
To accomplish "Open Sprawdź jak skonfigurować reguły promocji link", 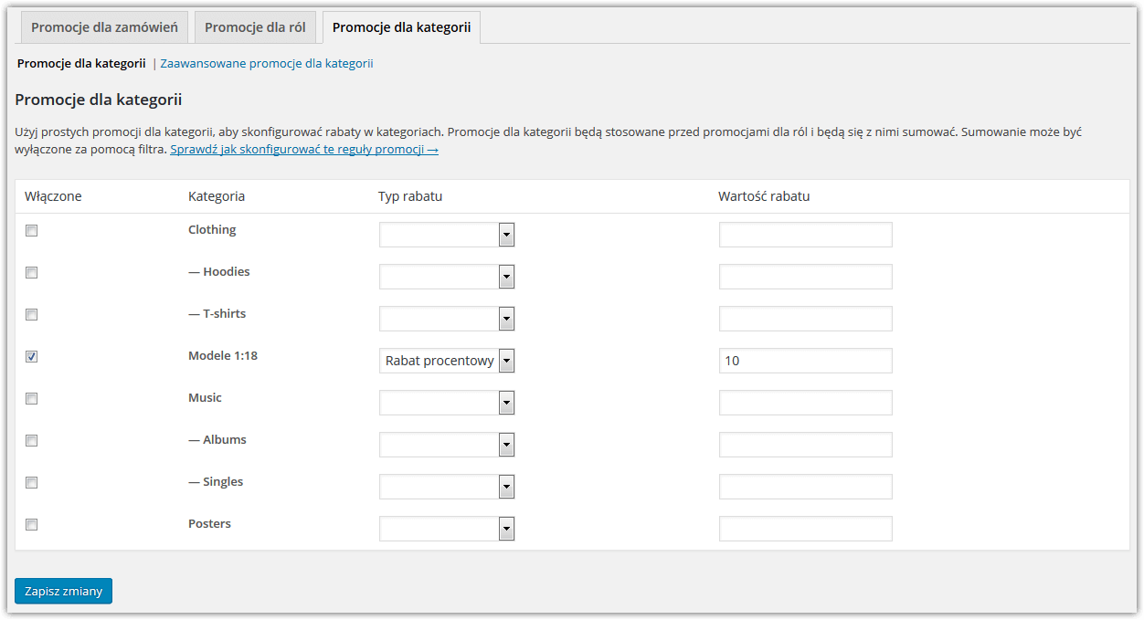I will click(x=303, y=149).
